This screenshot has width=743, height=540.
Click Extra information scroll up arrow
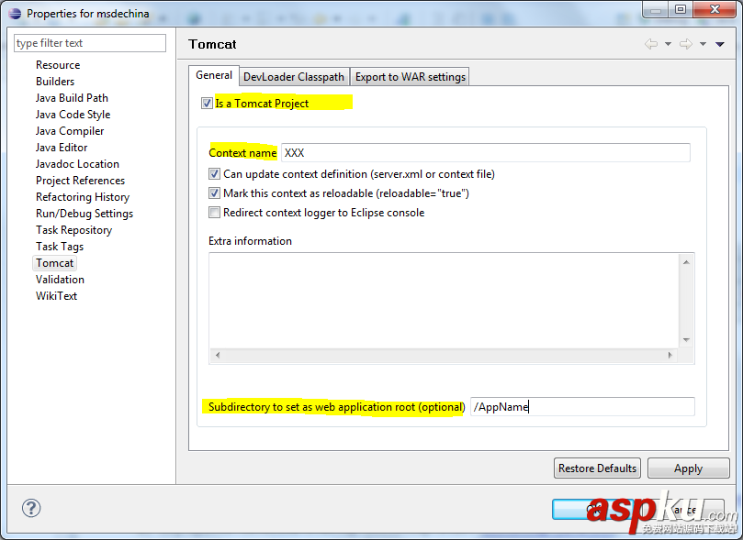click(686, 262)
